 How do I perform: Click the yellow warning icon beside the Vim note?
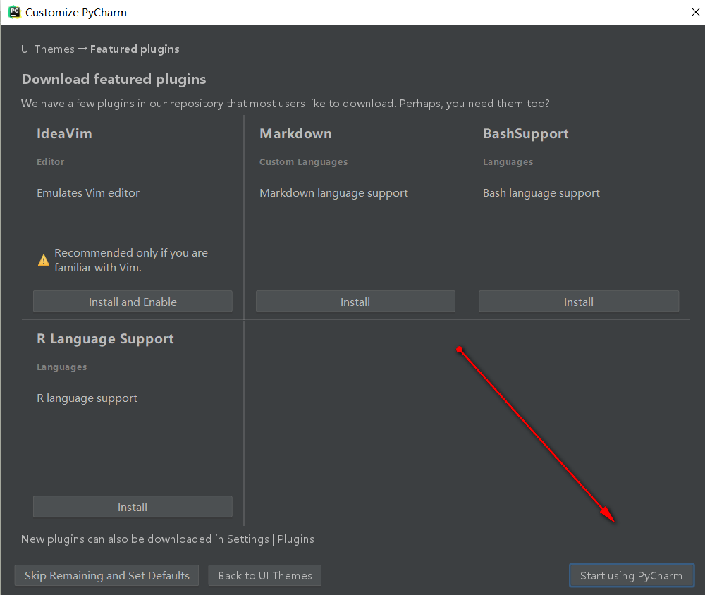coord(44,259)
